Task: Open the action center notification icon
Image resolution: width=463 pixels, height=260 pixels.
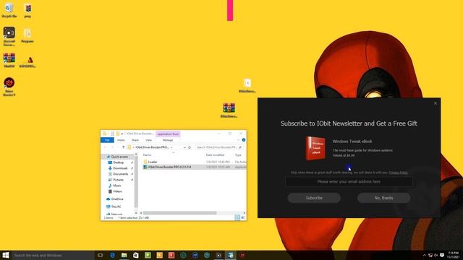Action: click(442, 255)
